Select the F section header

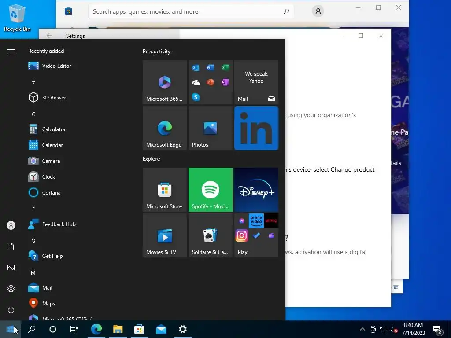(33, 209)
